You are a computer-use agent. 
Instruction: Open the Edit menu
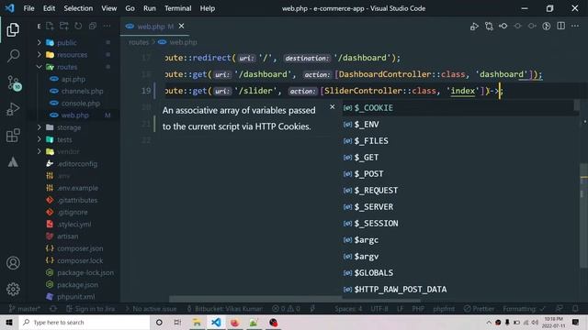[49, 8]
